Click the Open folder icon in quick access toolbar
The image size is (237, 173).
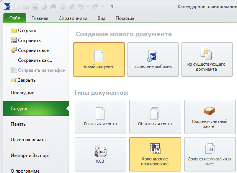click(26, 6)
